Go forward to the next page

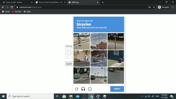pyautogui.click(x=7, y=7)
